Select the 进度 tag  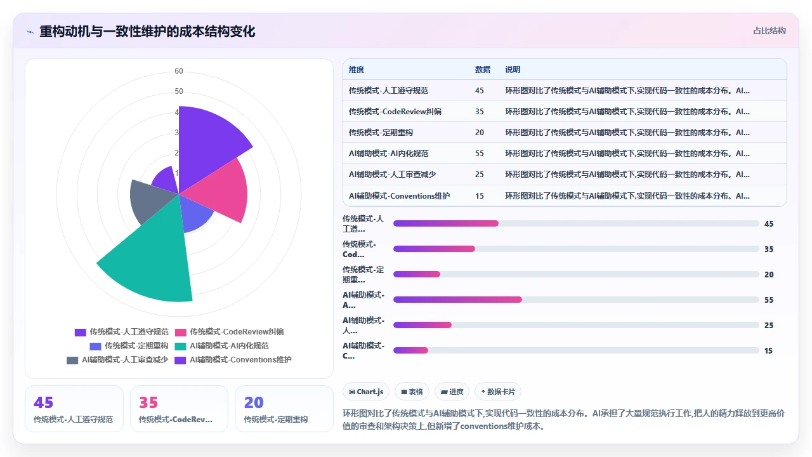pyautogui.click(x=452, y=392)
